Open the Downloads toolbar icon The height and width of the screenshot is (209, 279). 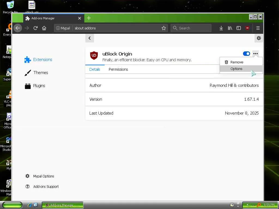221,28
